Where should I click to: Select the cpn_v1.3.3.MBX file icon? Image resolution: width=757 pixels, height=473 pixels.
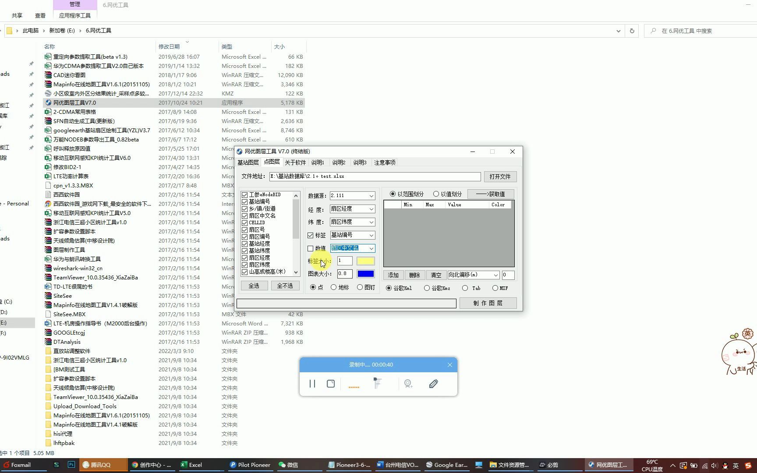point(48,185)
